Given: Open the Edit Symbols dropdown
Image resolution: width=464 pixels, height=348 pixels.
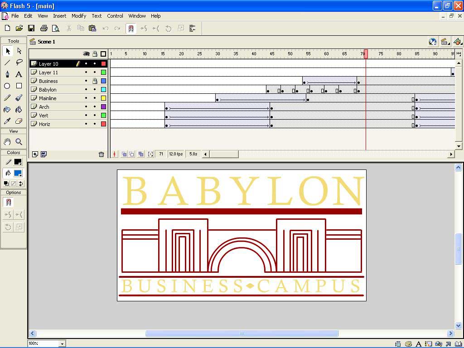Looking at the screenshot, I should pyautogui.click(x=458, y=42).
